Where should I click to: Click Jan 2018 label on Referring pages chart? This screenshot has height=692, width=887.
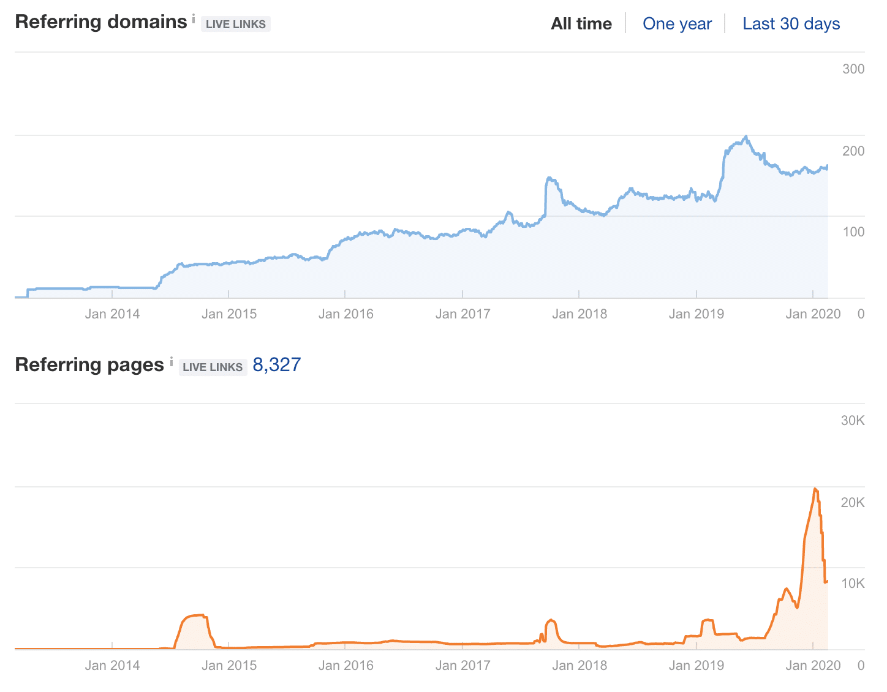click(579, 666)
